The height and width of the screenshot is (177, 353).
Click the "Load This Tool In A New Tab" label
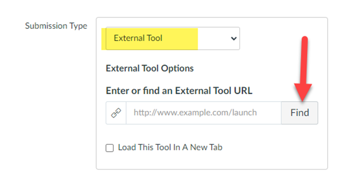point(170,147)
